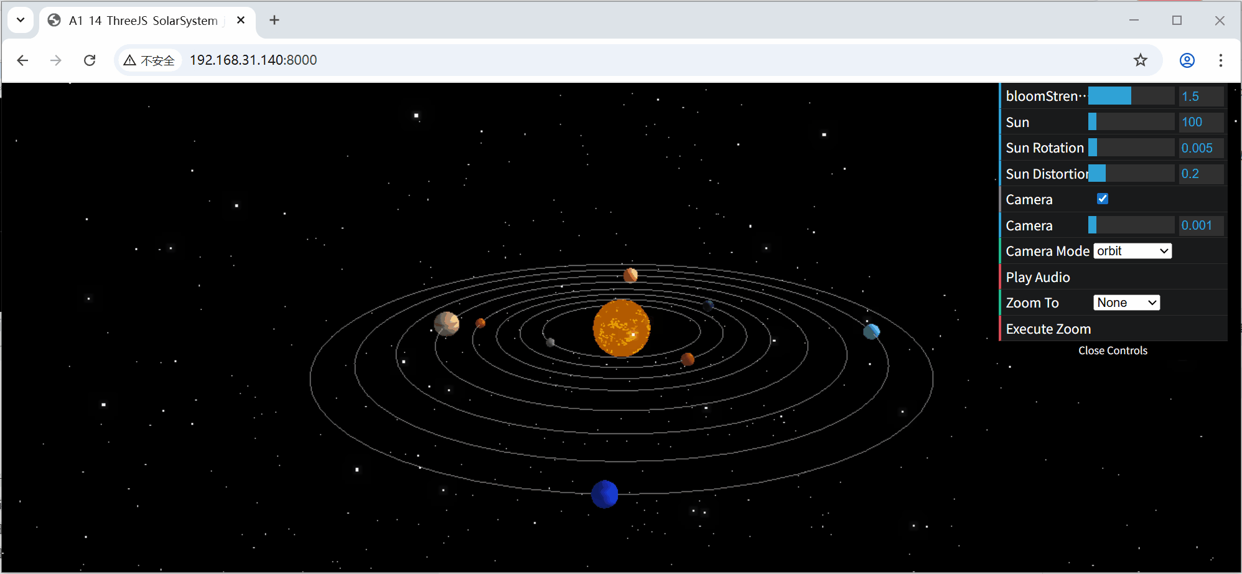
Task: Click the small gray planet near the sun
Action: pyautogui.click(x=550, y=342)
